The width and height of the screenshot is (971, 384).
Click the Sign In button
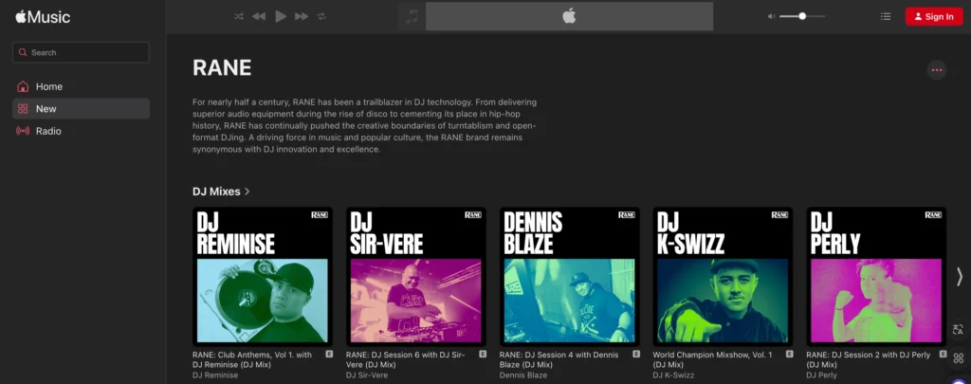tap(934, 17)
